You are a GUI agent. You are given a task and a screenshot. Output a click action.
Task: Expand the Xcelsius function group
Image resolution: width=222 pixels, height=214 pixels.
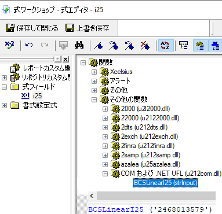tap(94, 72)
